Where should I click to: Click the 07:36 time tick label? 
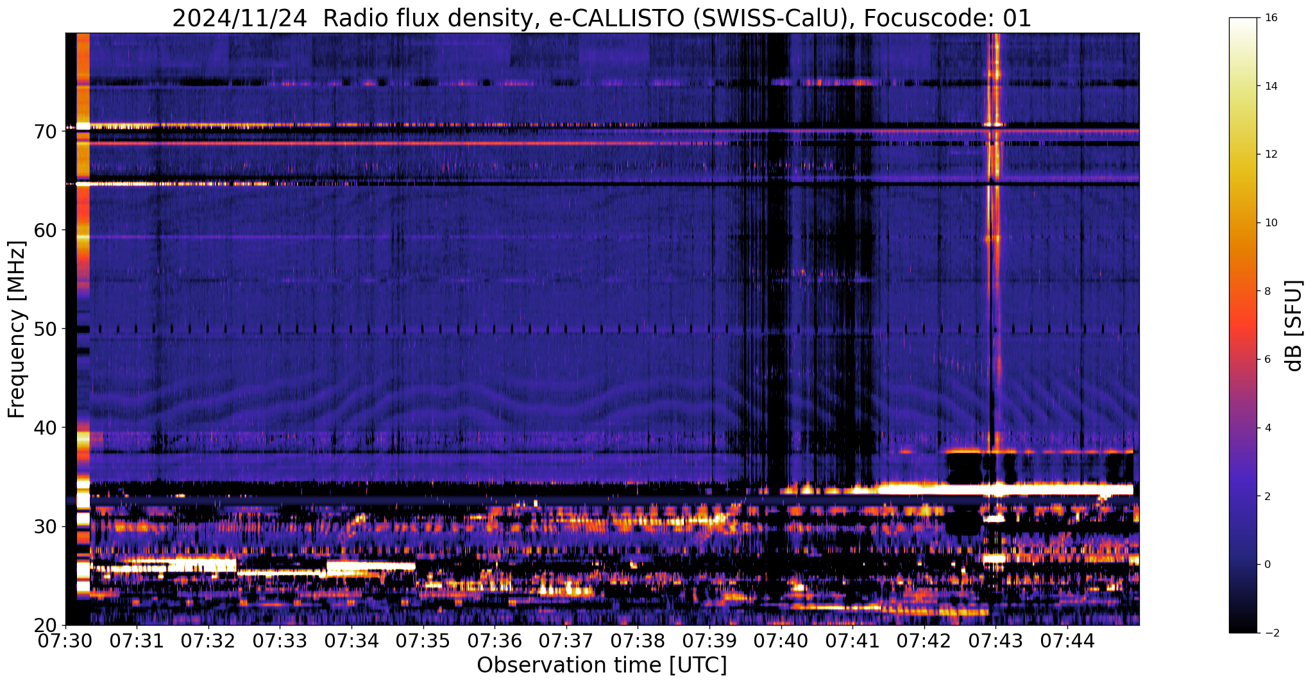pyautogui.click(x=495, y=641)
